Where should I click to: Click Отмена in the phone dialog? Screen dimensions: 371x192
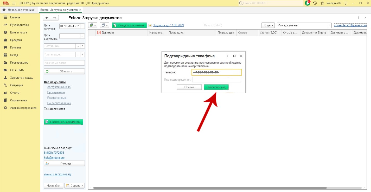pyautogui.click(x=189, y=87)
